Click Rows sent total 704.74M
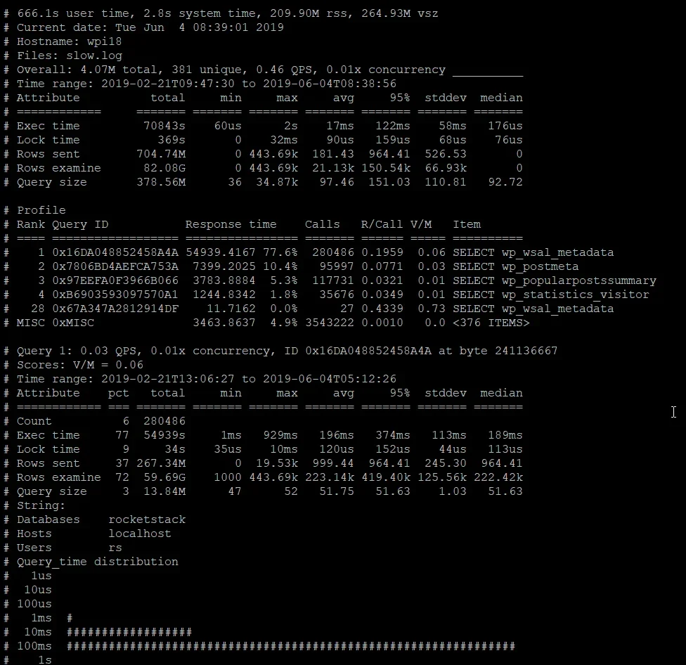686x665 pixels. tap(161, 154)
